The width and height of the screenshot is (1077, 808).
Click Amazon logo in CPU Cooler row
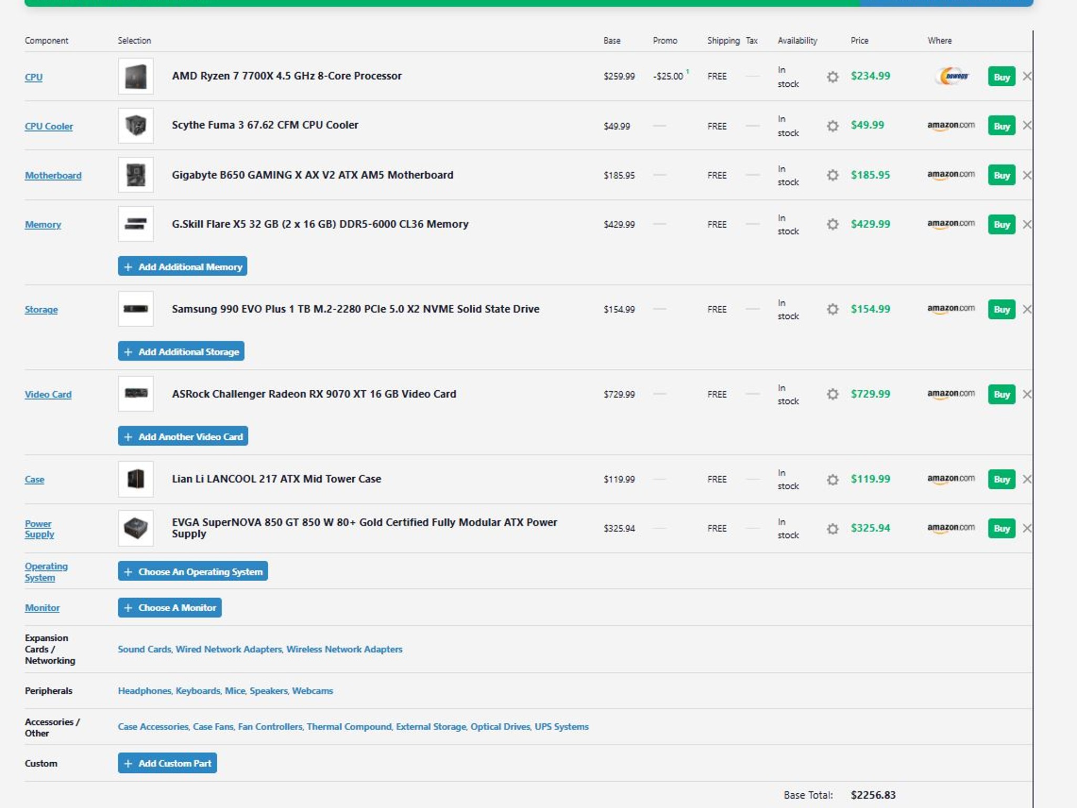pyautogui.click(x=951, y=126)
